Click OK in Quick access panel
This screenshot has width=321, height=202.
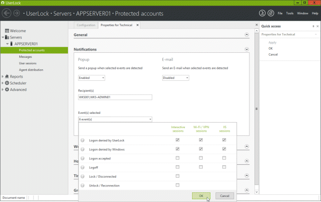[271, 48]
